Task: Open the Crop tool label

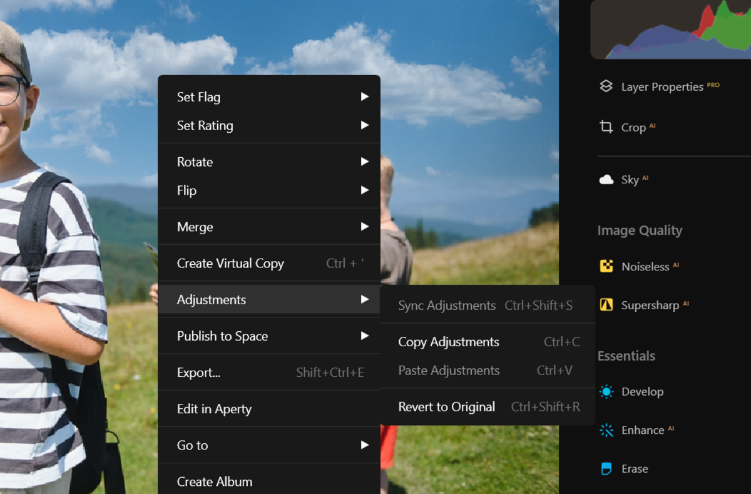Action: pos(633,127)
